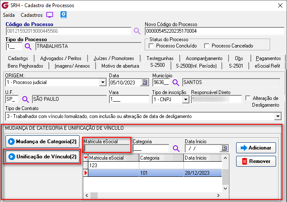Expand the Tipo de Contrato dropdown
Image resolution: width=287 pixels, height=202 pixels.
[277, 116]
